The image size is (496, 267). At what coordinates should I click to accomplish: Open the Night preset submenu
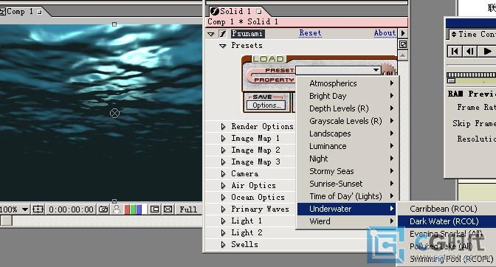(347, 159)
